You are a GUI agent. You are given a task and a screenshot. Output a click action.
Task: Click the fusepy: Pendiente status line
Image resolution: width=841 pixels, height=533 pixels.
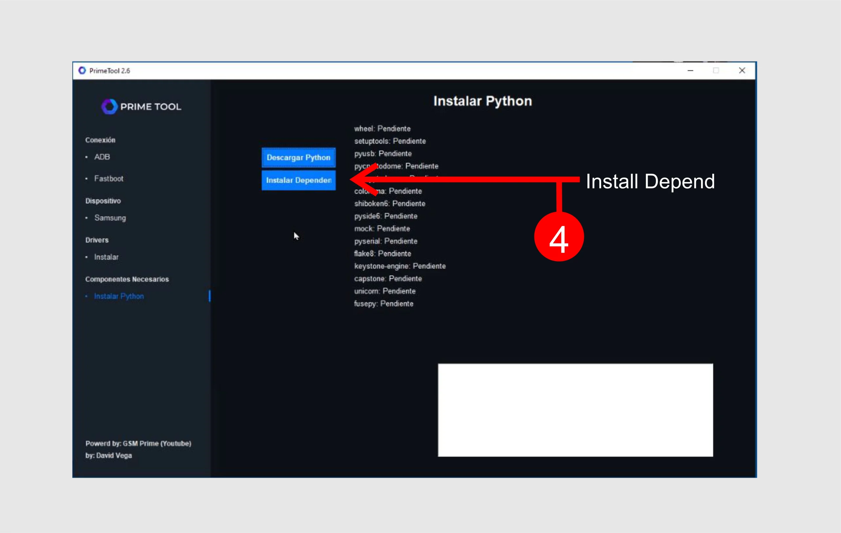(x=383, y=304)
